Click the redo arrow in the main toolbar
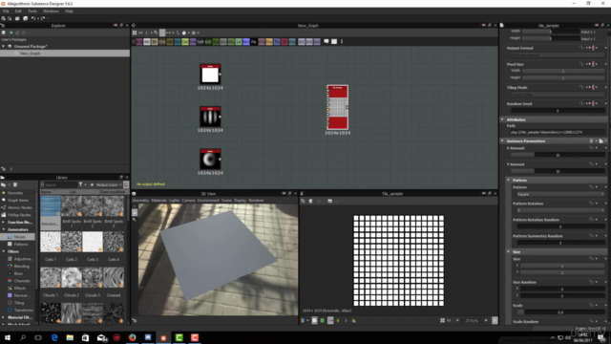 click(43, 18)
